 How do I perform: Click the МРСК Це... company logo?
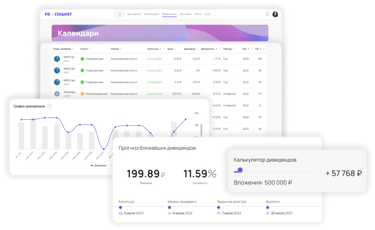point(57,82)
